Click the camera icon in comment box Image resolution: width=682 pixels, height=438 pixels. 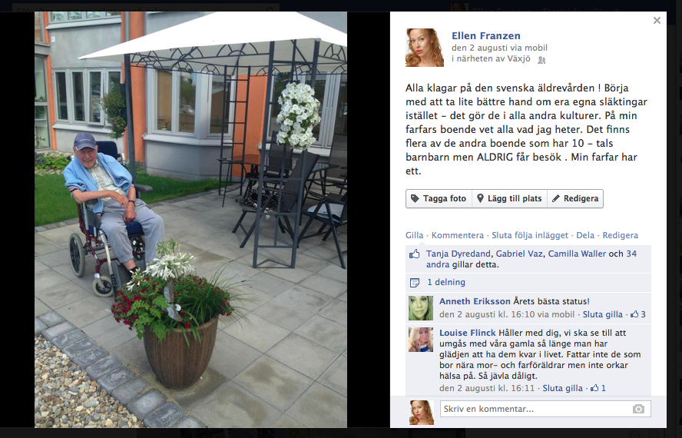638,409
